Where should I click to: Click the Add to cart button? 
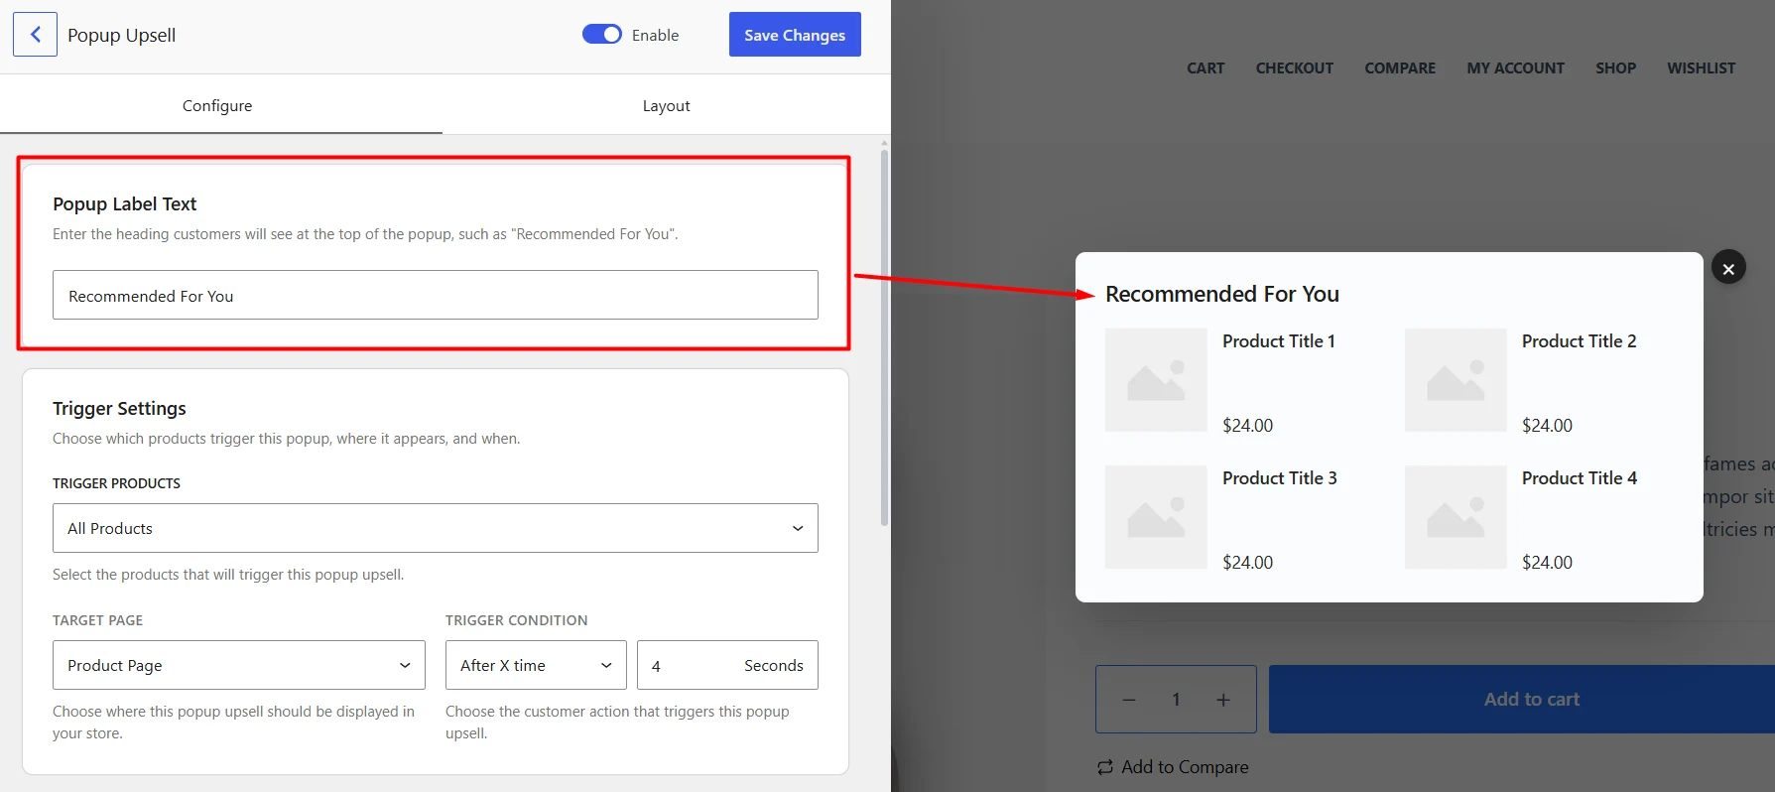pos(1522,700)
